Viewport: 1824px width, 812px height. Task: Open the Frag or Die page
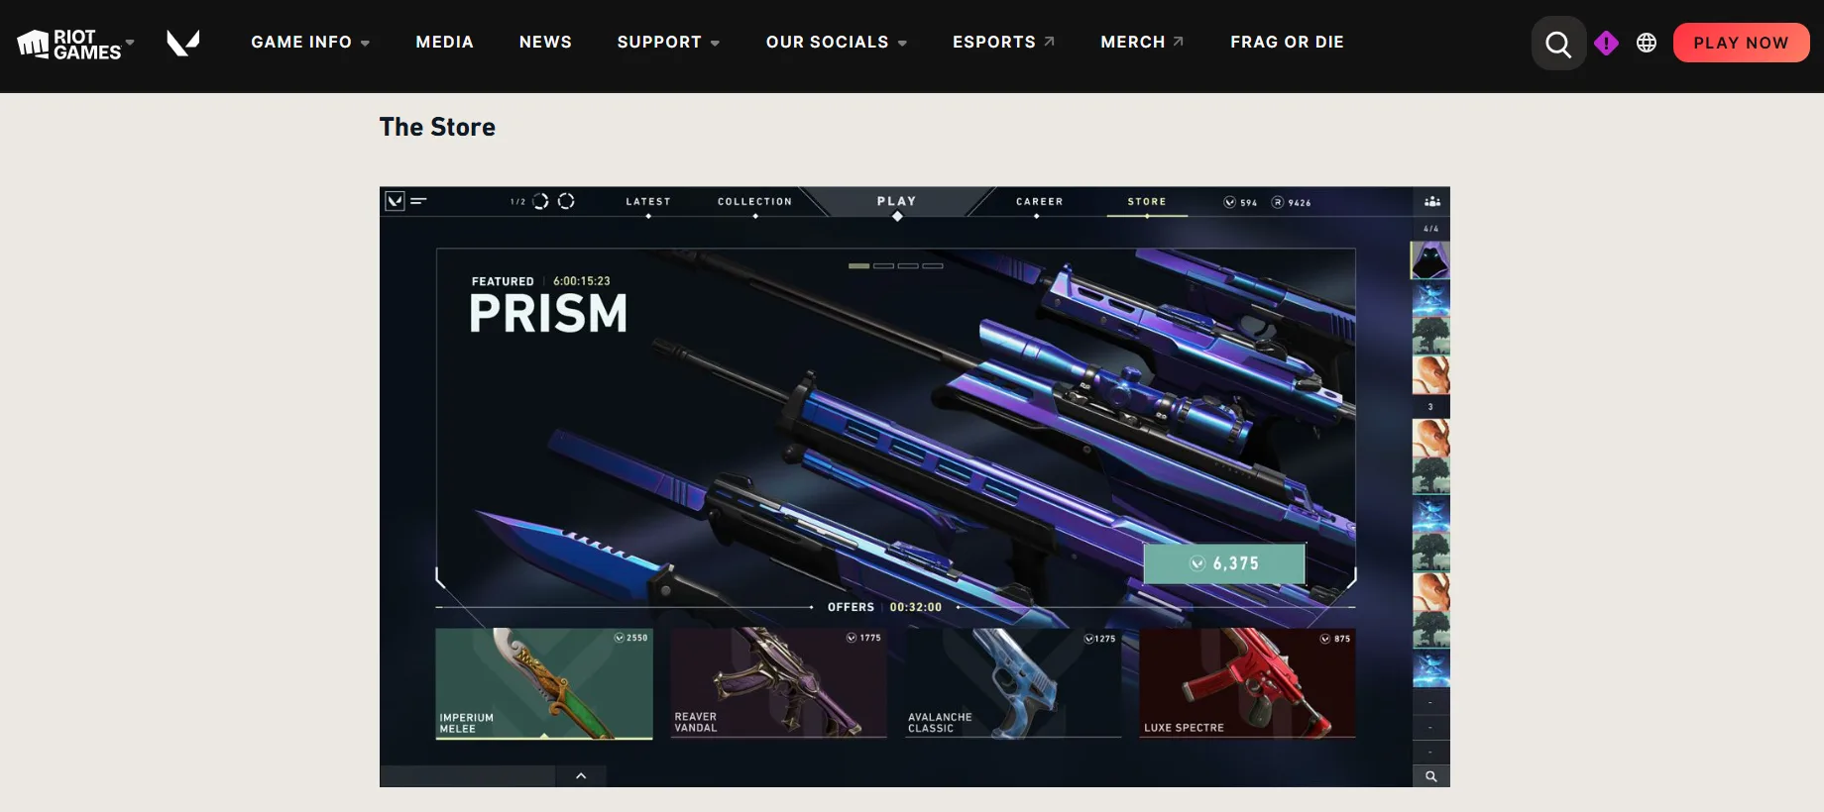[1287, 43]
